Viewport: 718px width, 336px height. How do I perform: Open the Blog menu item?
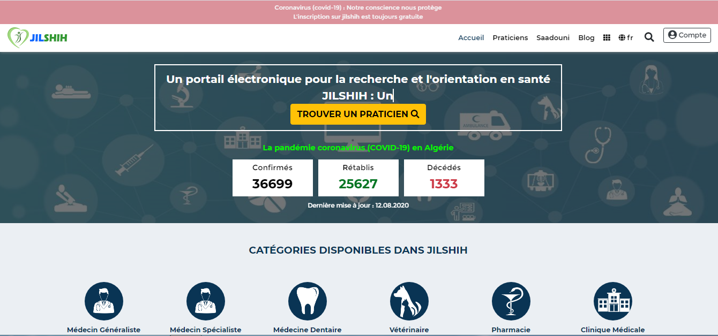point(586,37)
